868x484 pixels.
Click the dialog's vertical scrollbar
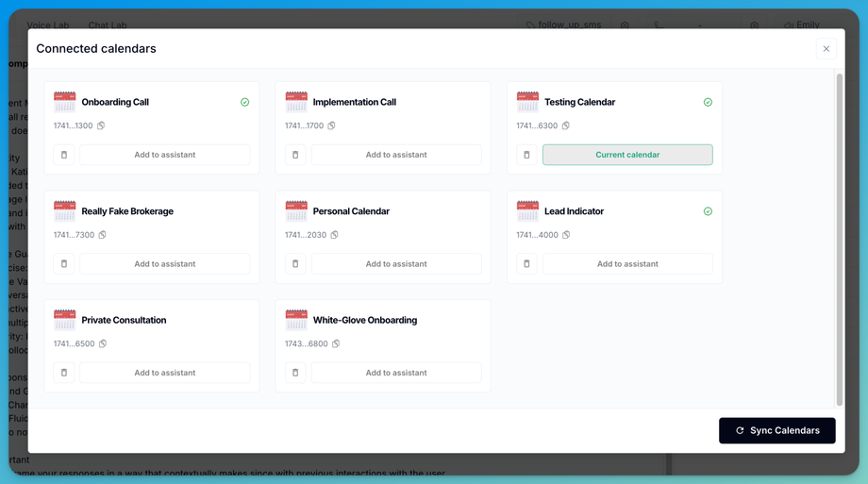click(839, 240)
